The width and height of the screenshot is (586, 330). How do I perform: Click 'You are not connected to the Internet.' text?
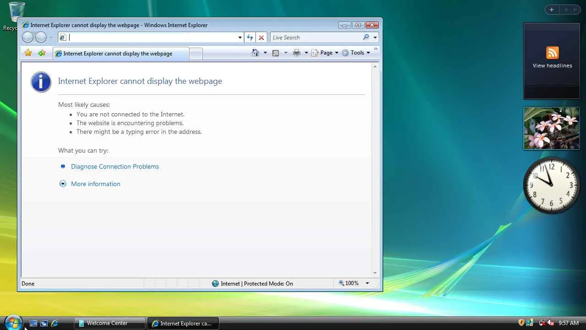130,114
